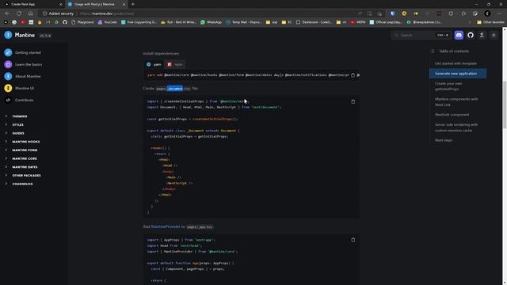Screen dimensions: 507x285
Task: Open a new browser tab
Action: coord(133,4)
